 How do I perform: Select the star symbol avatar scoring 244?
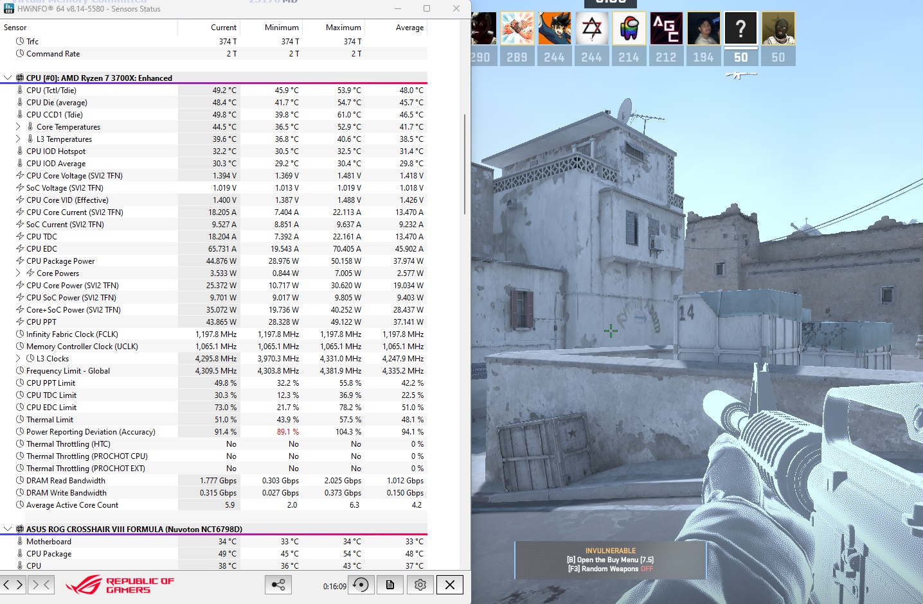(592, 29)
